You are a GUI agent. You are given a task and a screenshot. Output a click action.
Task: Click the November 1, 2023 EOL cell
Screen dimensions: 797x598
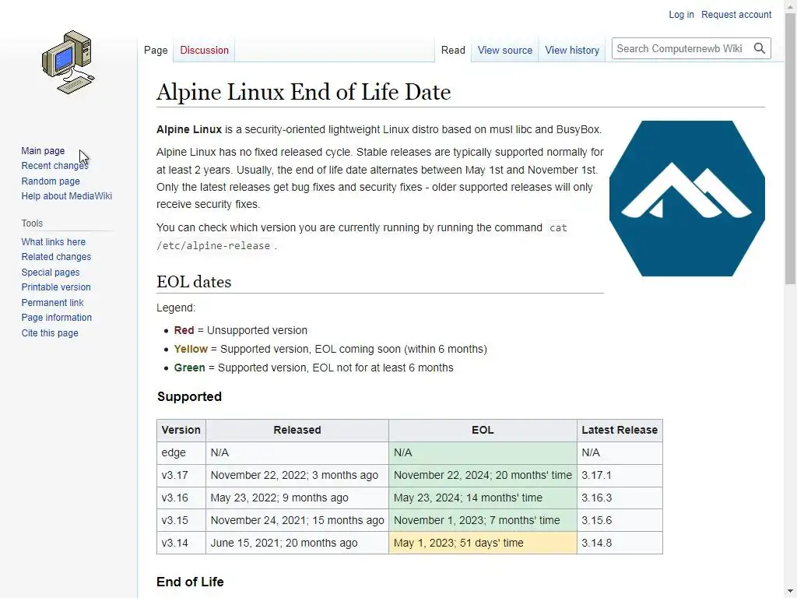[483, 520]
